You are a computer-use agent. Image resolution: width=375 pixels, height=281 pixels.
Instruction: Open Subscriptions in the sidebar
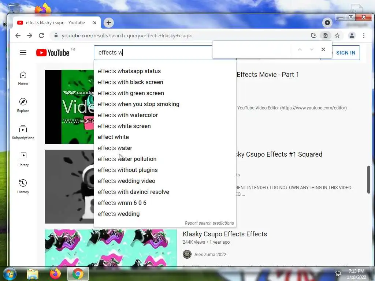point(23,132)
